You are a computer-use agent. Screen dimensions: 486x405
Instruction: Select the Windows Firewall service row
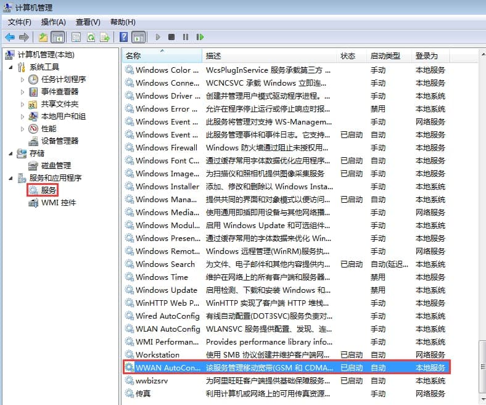(x=286, y=148)
